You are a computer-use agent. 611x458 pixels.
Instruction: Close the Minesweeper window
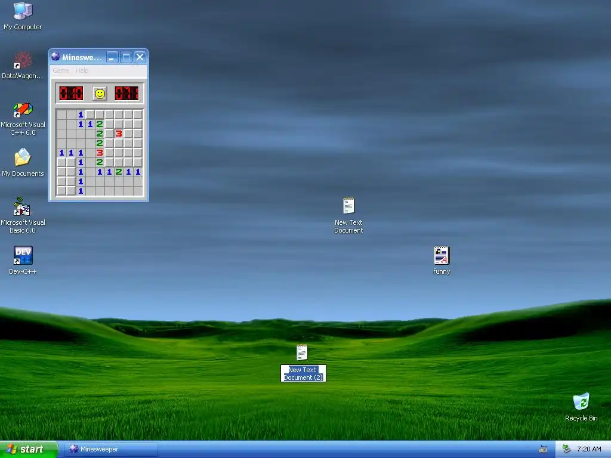tap(140, 57)
